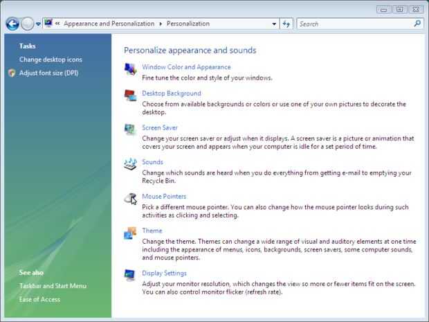Click the search magnifier icon
This screenshot has width=429, height=322.
[x=417, y=24]
